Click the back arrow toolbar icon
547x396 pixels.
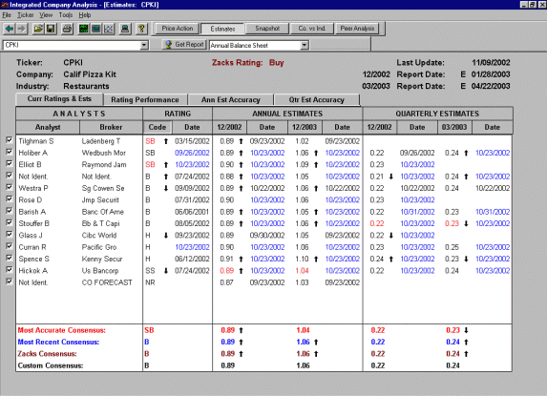10,29
